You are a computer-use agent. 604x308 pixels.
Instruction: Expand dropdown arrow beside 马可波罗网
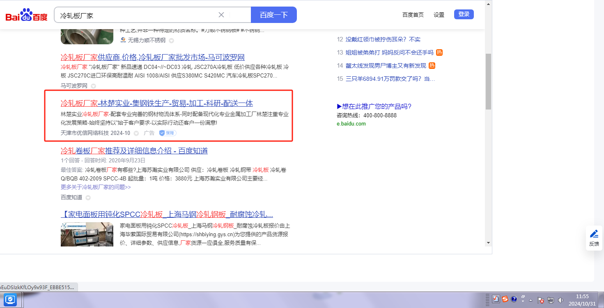tap(93, 86)
